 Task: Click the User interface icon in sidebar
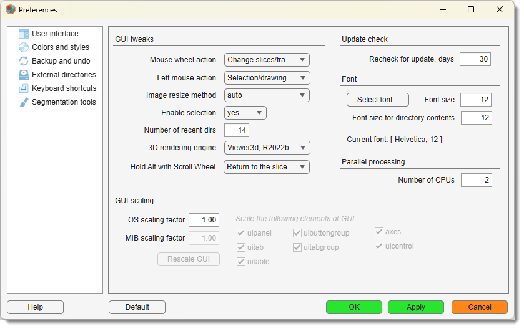click(x=23, y=34)
